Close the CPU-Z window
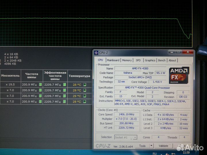This screenshot has height=155, width=207. (x=187, y=52)
